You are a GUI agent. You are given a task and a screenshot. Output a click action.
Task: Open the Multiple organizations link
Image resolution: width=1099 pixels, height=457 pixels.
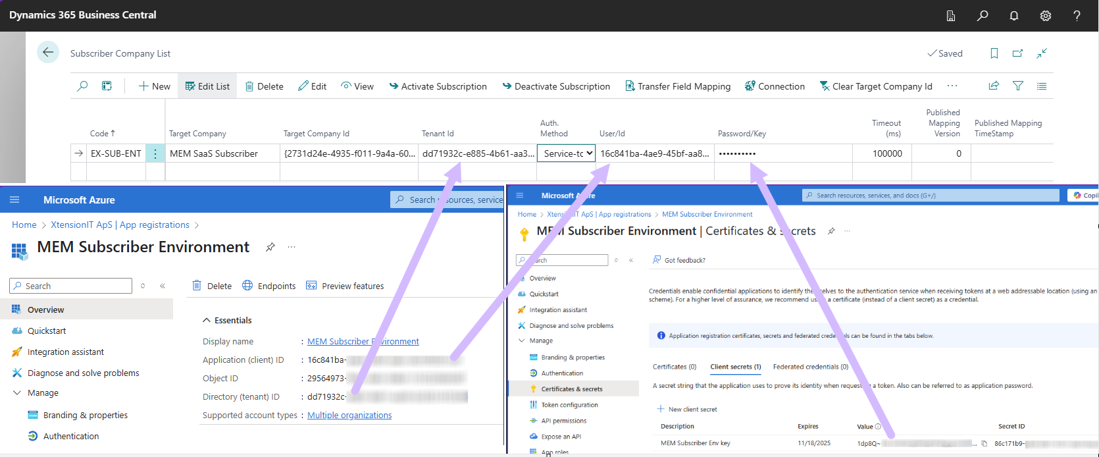point(349,415)
